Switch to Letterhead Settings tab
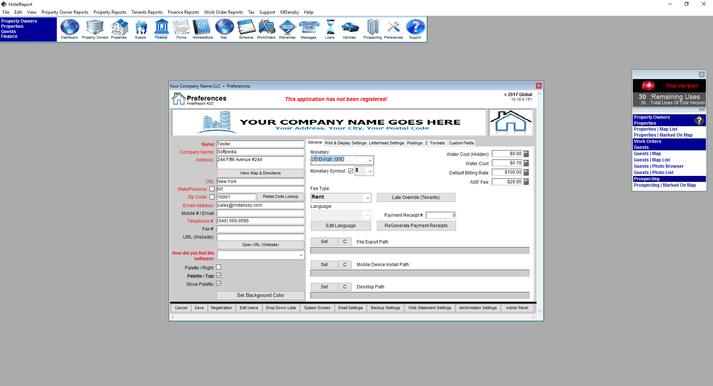This screenshot has height=386, width=713. [386, 143]
